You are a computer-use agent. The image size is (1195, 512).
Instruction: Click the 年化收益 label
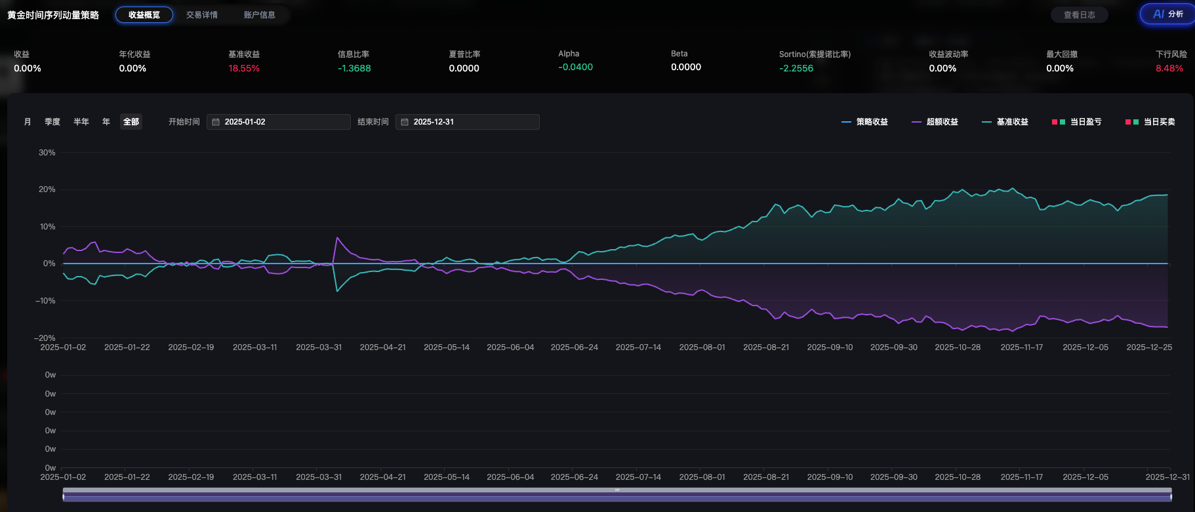click(x=134, y=54)
